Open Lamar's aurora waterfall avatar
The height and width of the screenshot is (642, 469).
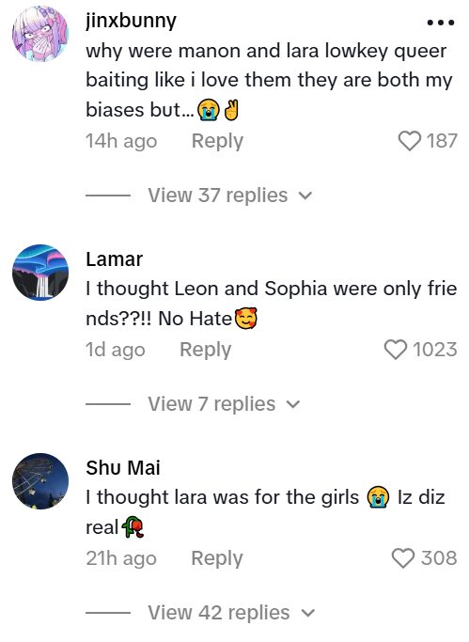coord(40,273)
